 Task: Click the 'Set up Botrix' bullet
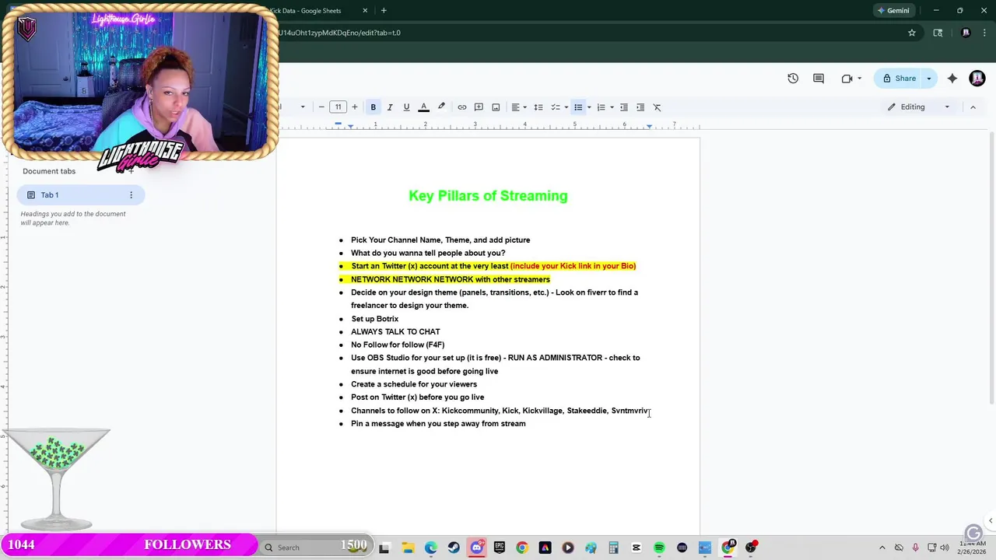coord(374,319)
